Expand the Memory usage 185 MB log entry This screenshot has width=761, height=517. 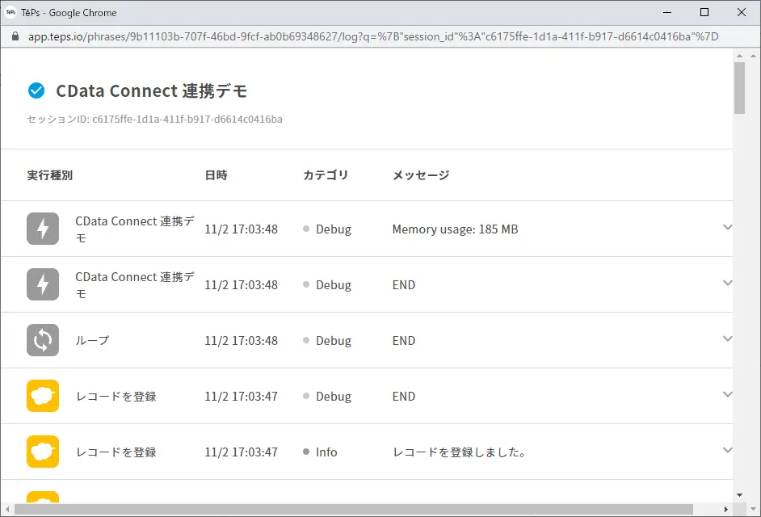(727, 227)
